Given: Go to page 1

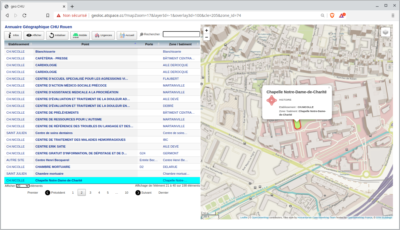Looking at the screenshot, I should pyautogui.click(x=73, y=193).
